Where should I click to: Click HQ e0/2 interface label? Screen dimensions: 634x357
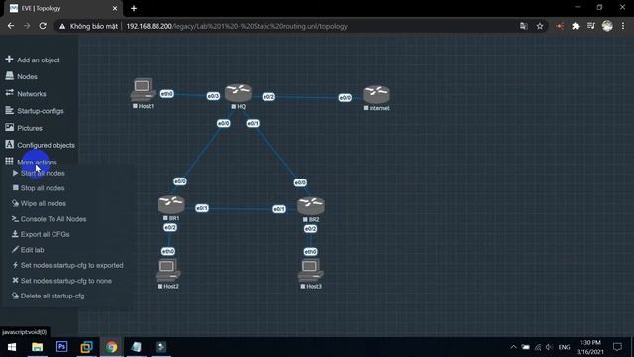[x=268, y=97]
